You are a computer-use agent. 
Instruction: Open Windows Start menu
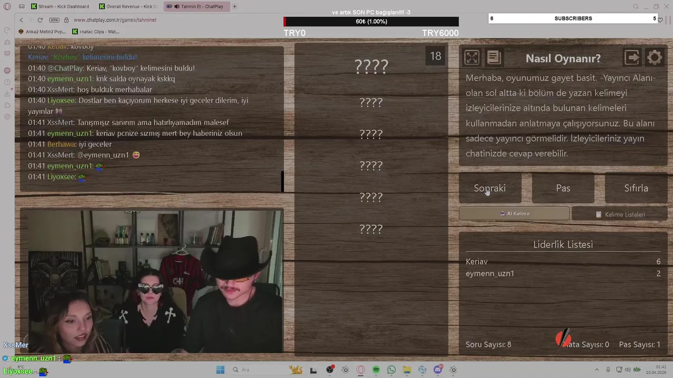click(x=220, y=370)
